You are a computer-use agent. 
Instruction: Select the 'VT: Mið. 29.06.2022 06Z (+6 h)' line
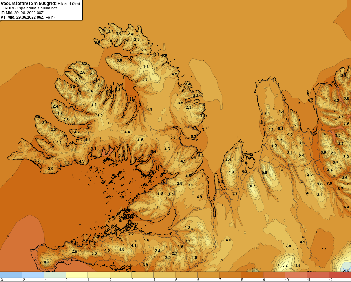[28, 17]
